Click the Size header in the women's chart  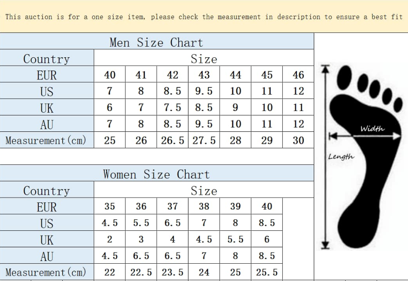pyautogui.click(x=204, y=191)
